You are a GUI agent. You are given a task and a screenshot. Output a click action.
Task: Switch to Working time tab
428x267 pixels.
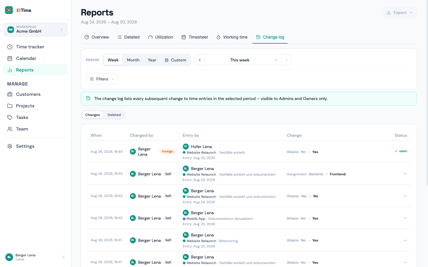(232, 37)
